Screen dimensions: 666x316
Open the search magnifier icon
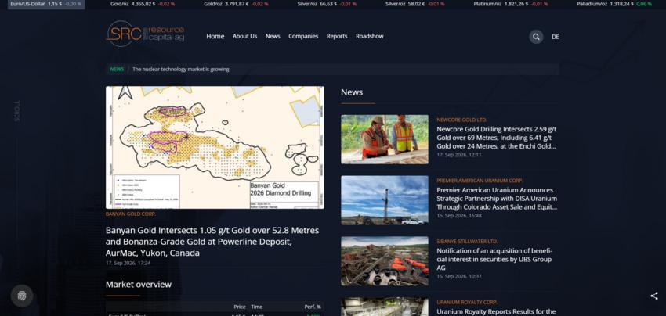pos(536,37)
